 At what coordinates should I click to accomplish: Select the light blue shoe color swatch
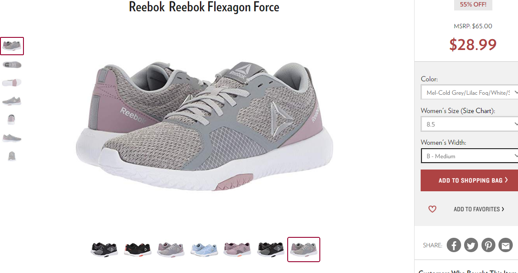click(x=204, y=250)
